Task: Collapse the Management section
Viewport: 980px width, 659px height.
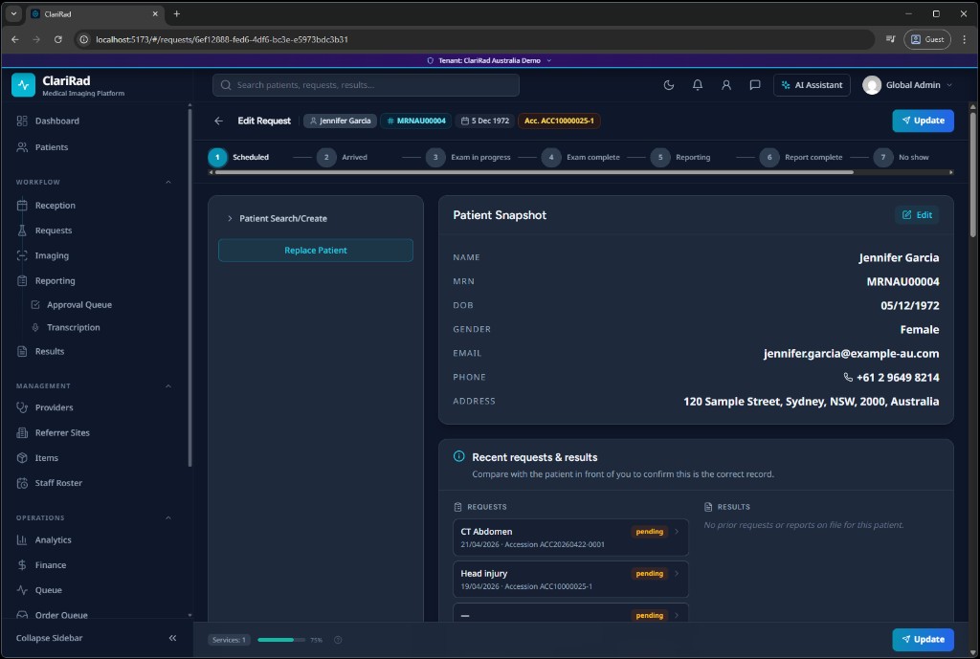Action: (168, 386)
